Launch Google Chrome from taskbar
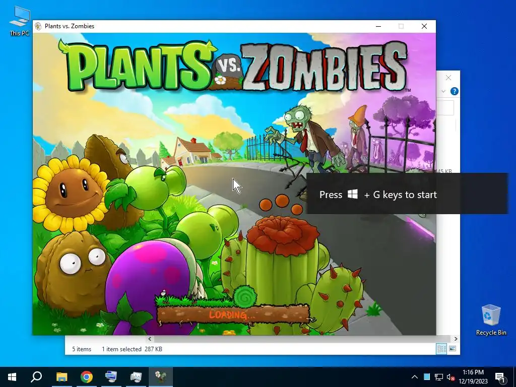Viewport: 516px width, 387px height. click(x=87, y=377)
